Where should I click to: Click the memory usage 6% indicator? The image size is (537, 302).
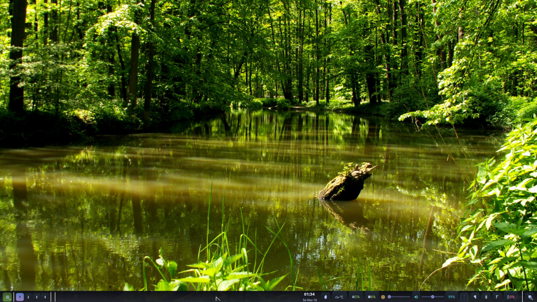(372, 297)
